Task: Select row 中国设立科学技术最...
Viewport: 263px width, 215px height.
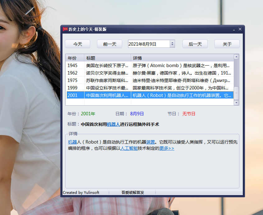Action: point(107,88)
